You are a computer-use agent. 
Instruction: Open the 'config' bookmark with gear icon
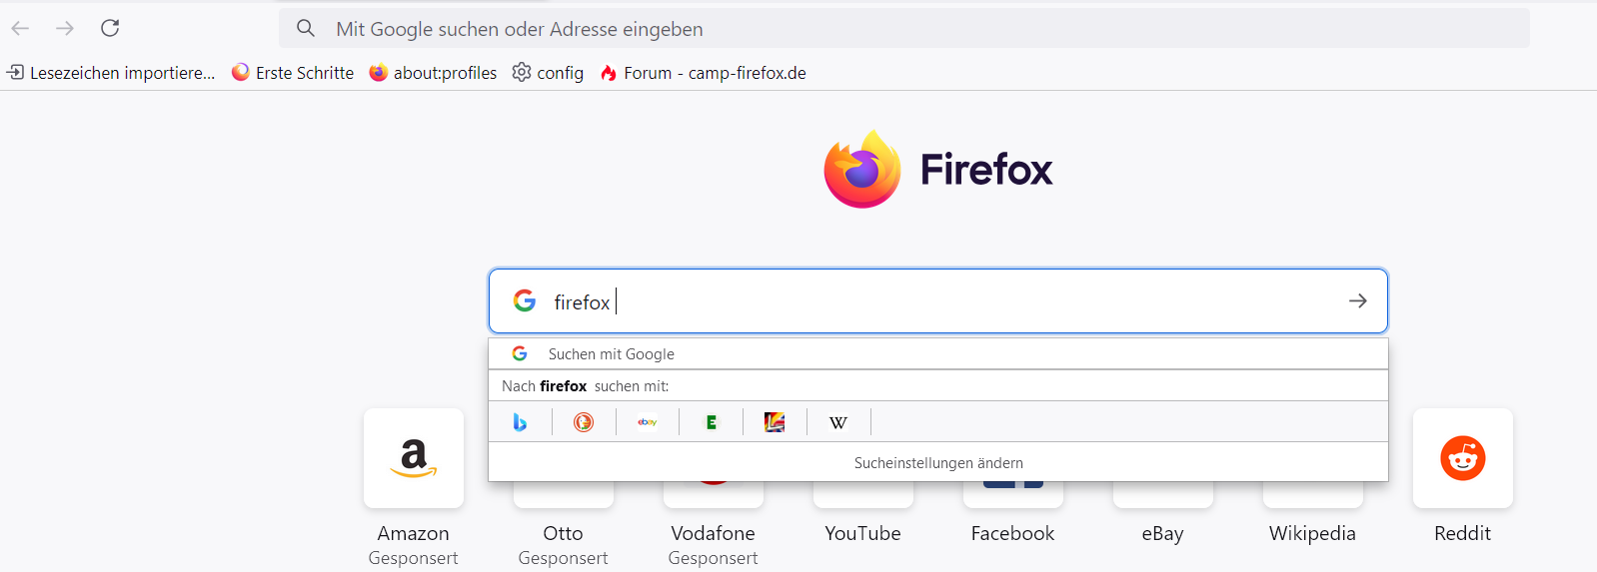click(548, 73)
